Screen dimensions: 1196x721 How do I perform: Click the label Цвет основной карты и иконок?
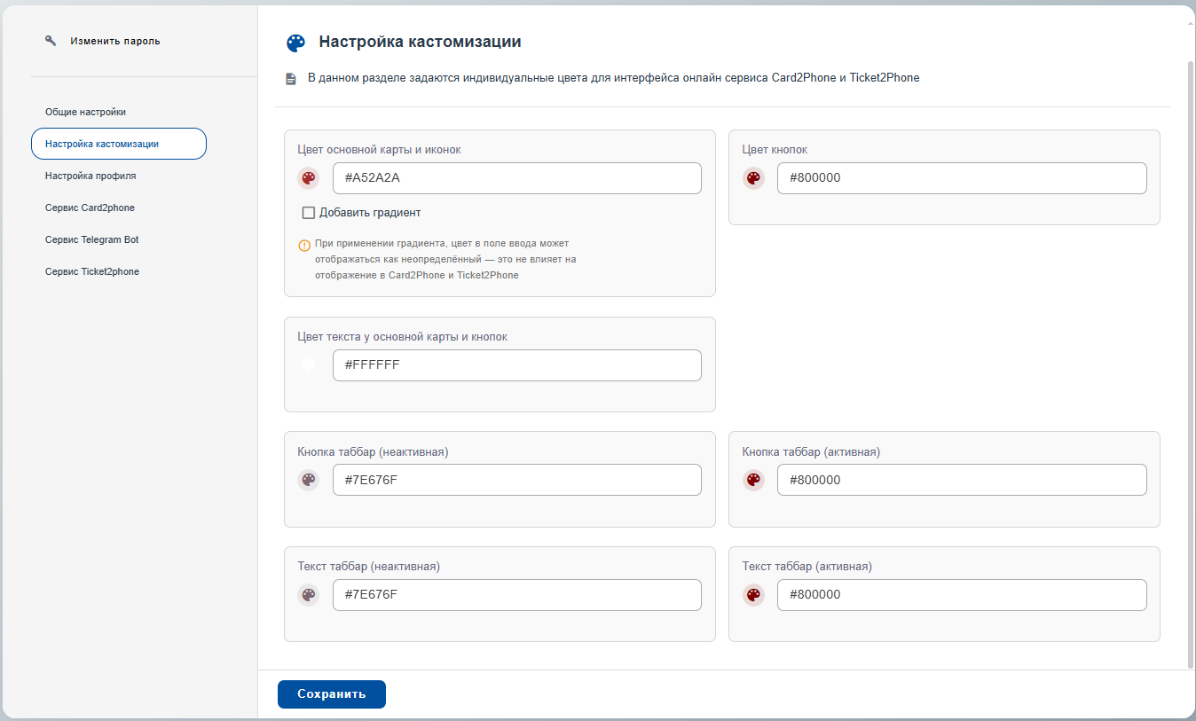pyautogui.click(x=379, y=150)
